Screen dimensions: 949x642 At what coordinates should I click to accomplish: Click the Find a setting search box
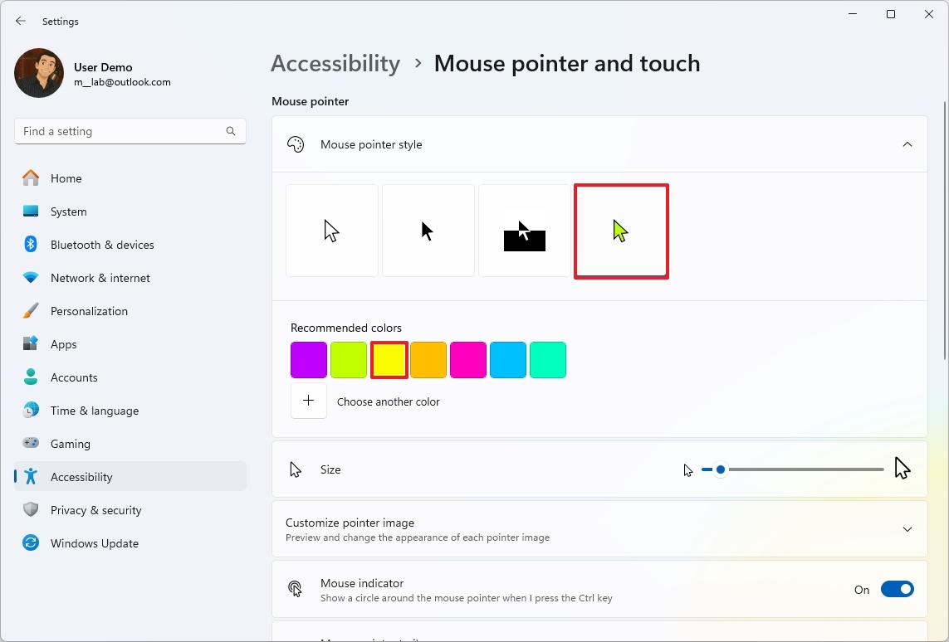120,131
